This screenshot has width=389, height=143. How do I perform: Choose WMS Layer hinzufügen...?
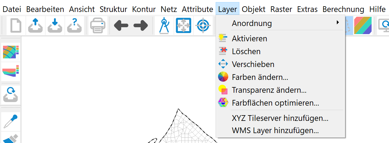click(281, 130)
